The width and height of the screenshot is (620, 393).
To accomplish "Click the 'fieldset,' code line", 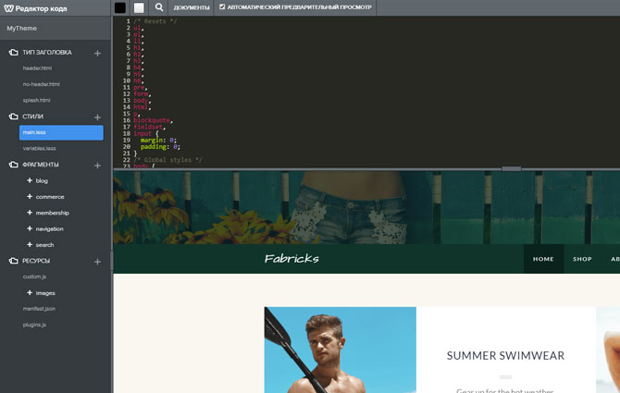I will pos(150,128).
